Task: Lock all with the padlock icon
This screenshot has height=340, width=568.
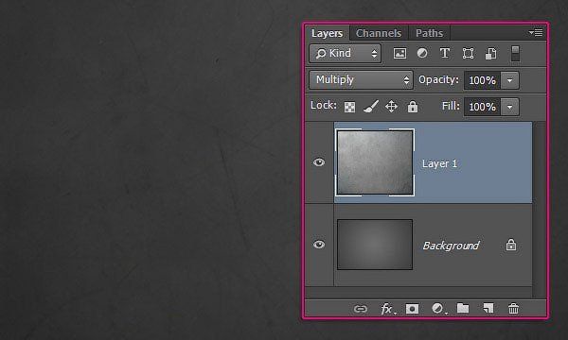Action: tap(413, 107)
